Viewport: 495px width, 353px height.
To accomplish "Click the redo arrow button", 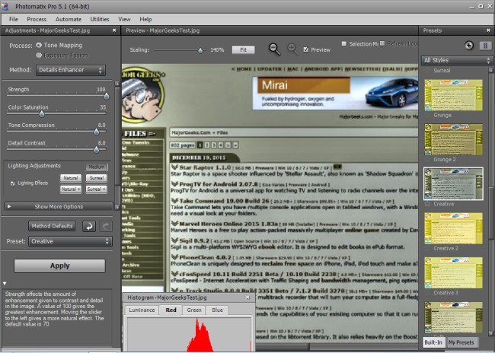I will click(x=106, y=226).
